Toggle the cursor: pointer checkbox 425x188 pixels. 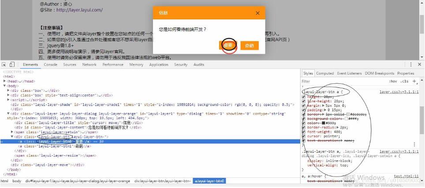(x=304, y=136)
